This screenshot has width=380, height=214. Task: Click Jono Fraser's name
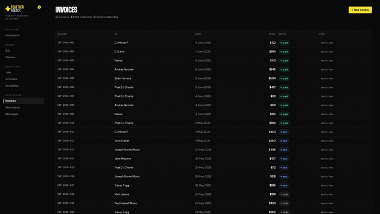tap(122, 141)
